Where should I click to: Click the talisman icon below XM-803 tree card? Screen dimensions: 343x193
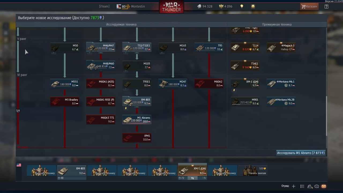(125, 108)
